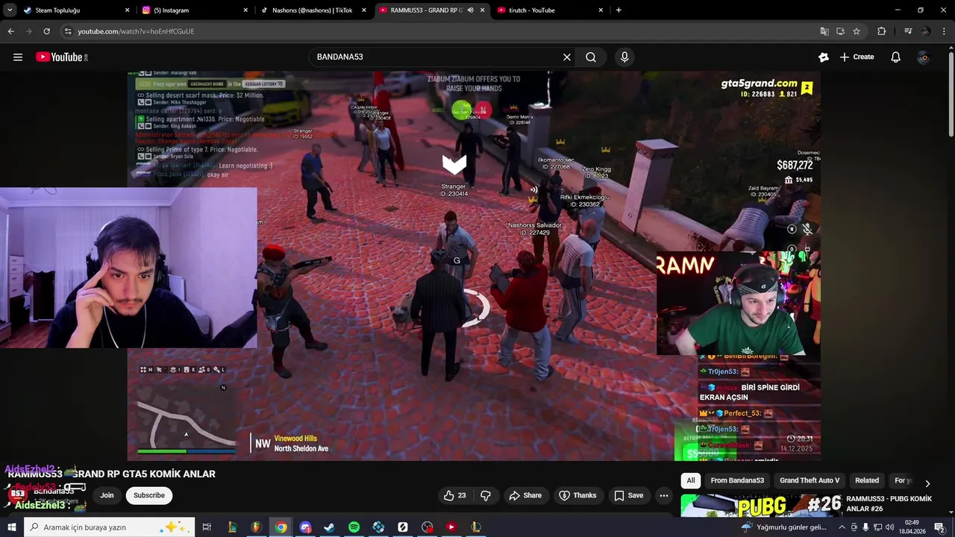Go forward in browser history
This screenshot has width=955, height=537.
click(28, 31)
